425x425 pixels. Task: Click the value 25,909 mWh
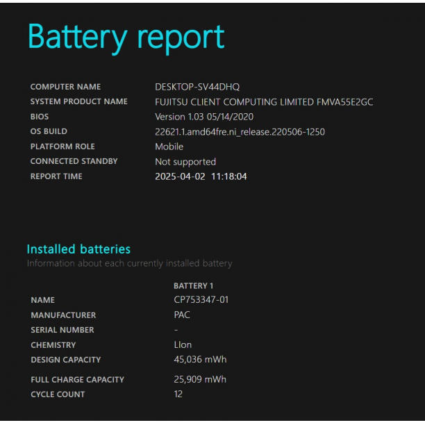(200, 379)
